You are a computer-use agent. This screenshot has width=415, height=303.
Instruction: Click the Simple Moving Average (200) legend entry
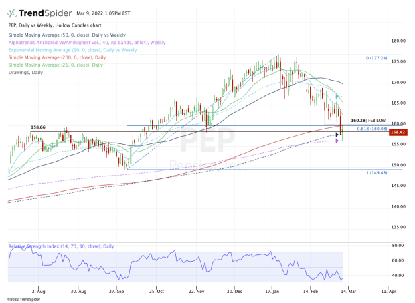point(57,57)
